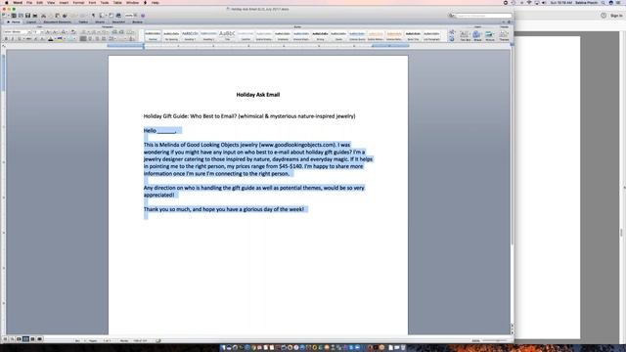This screenshot has width=626, height=352.
Task: Open the Numbered List dropdown
Action: [95, 32]
